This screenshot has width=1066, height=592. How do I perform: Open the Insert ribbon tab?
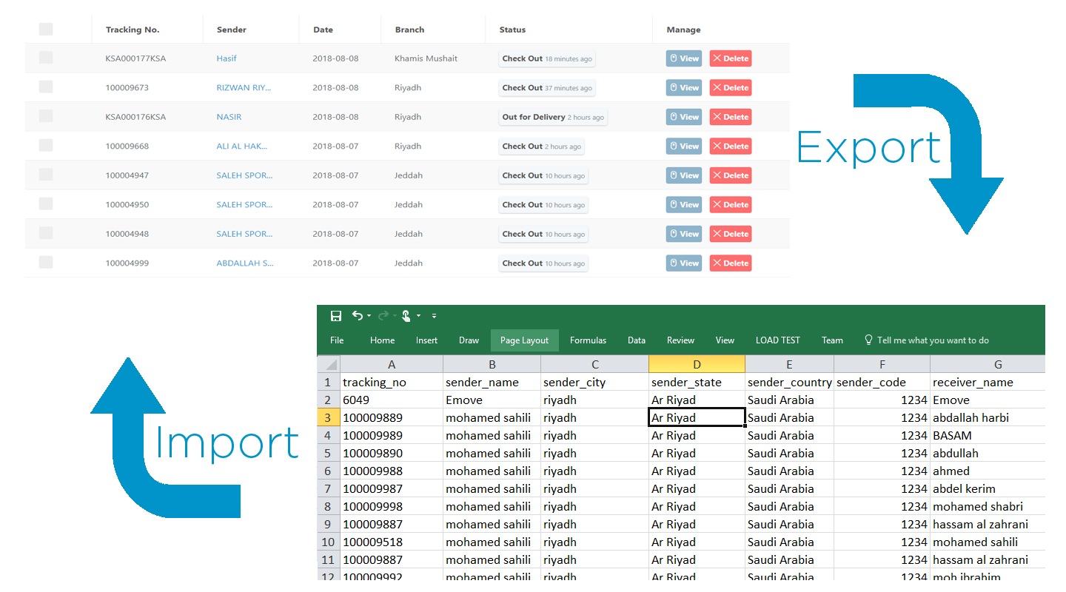[x=426, y=340]
